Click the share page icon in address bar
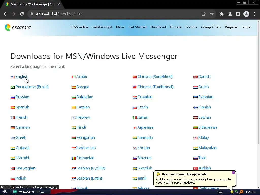The width and height of the screenshot is (260, 195). [203, 14]
